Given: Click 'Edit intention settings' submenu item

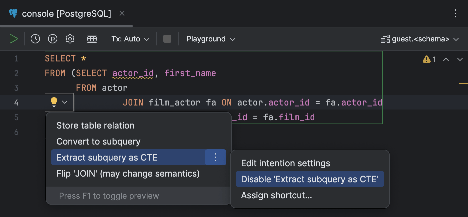Looking at the screenshot, I should pos(286,163).
